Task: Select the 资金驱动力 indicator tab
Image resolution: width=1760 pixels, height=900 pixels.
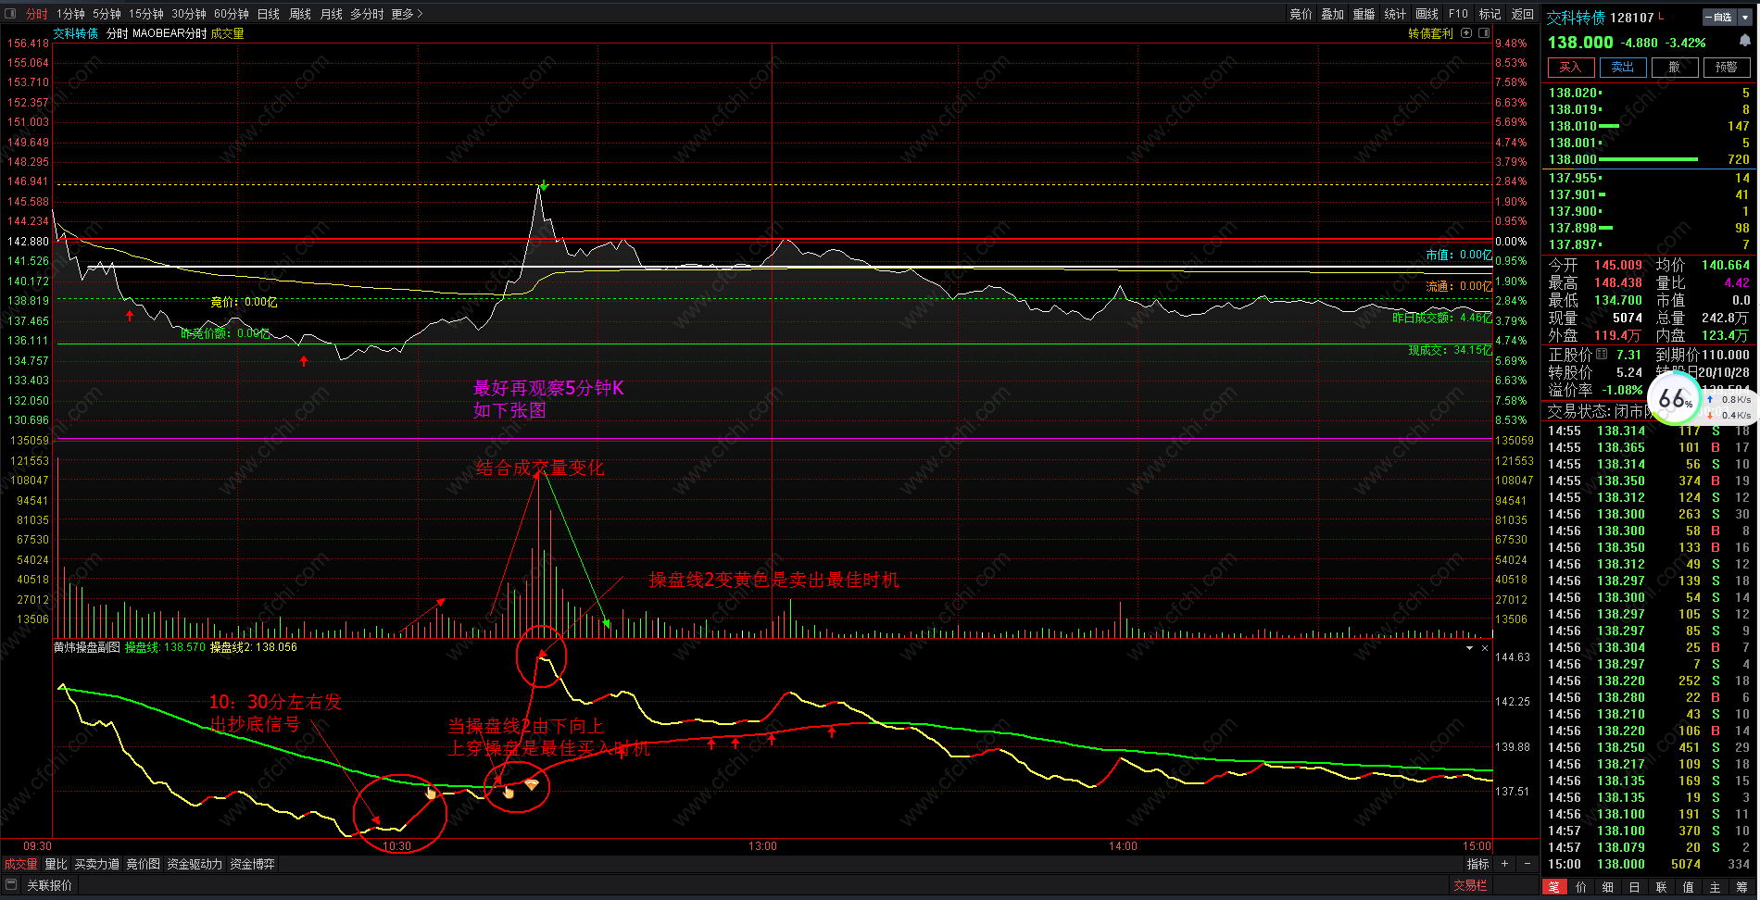Action: click(195, 864)
